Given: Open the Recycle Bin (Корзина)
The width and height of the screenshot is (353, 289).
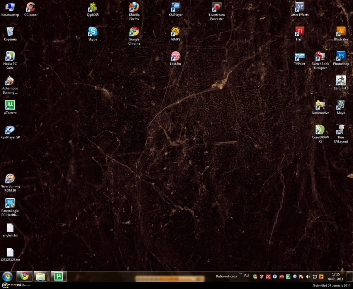Looking at the screenshot, I should click(10, 32).
